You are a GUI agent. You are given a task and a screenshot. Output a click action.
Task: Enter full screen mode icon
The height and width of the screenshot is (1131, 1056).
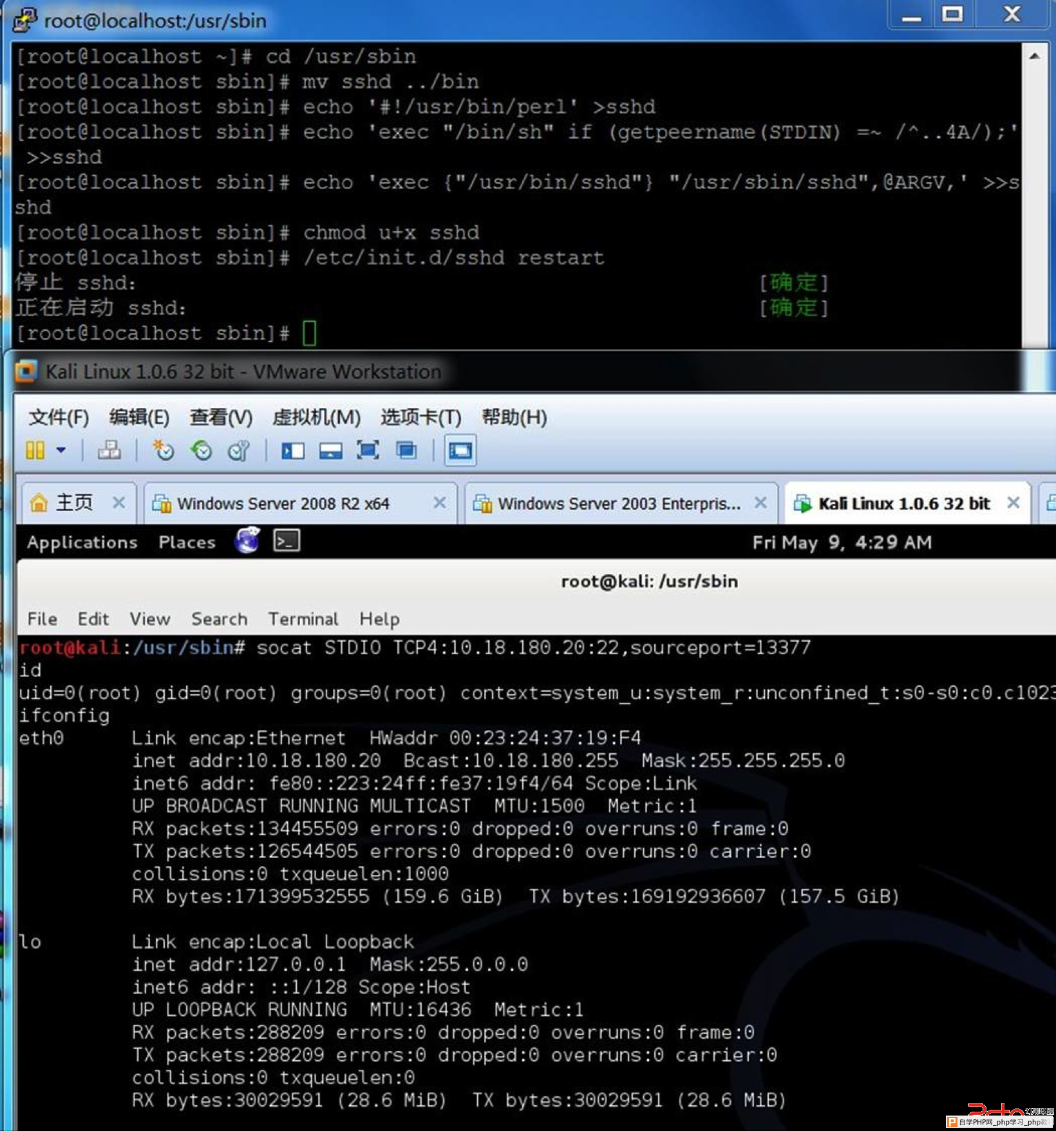click(x=368, y=450)
